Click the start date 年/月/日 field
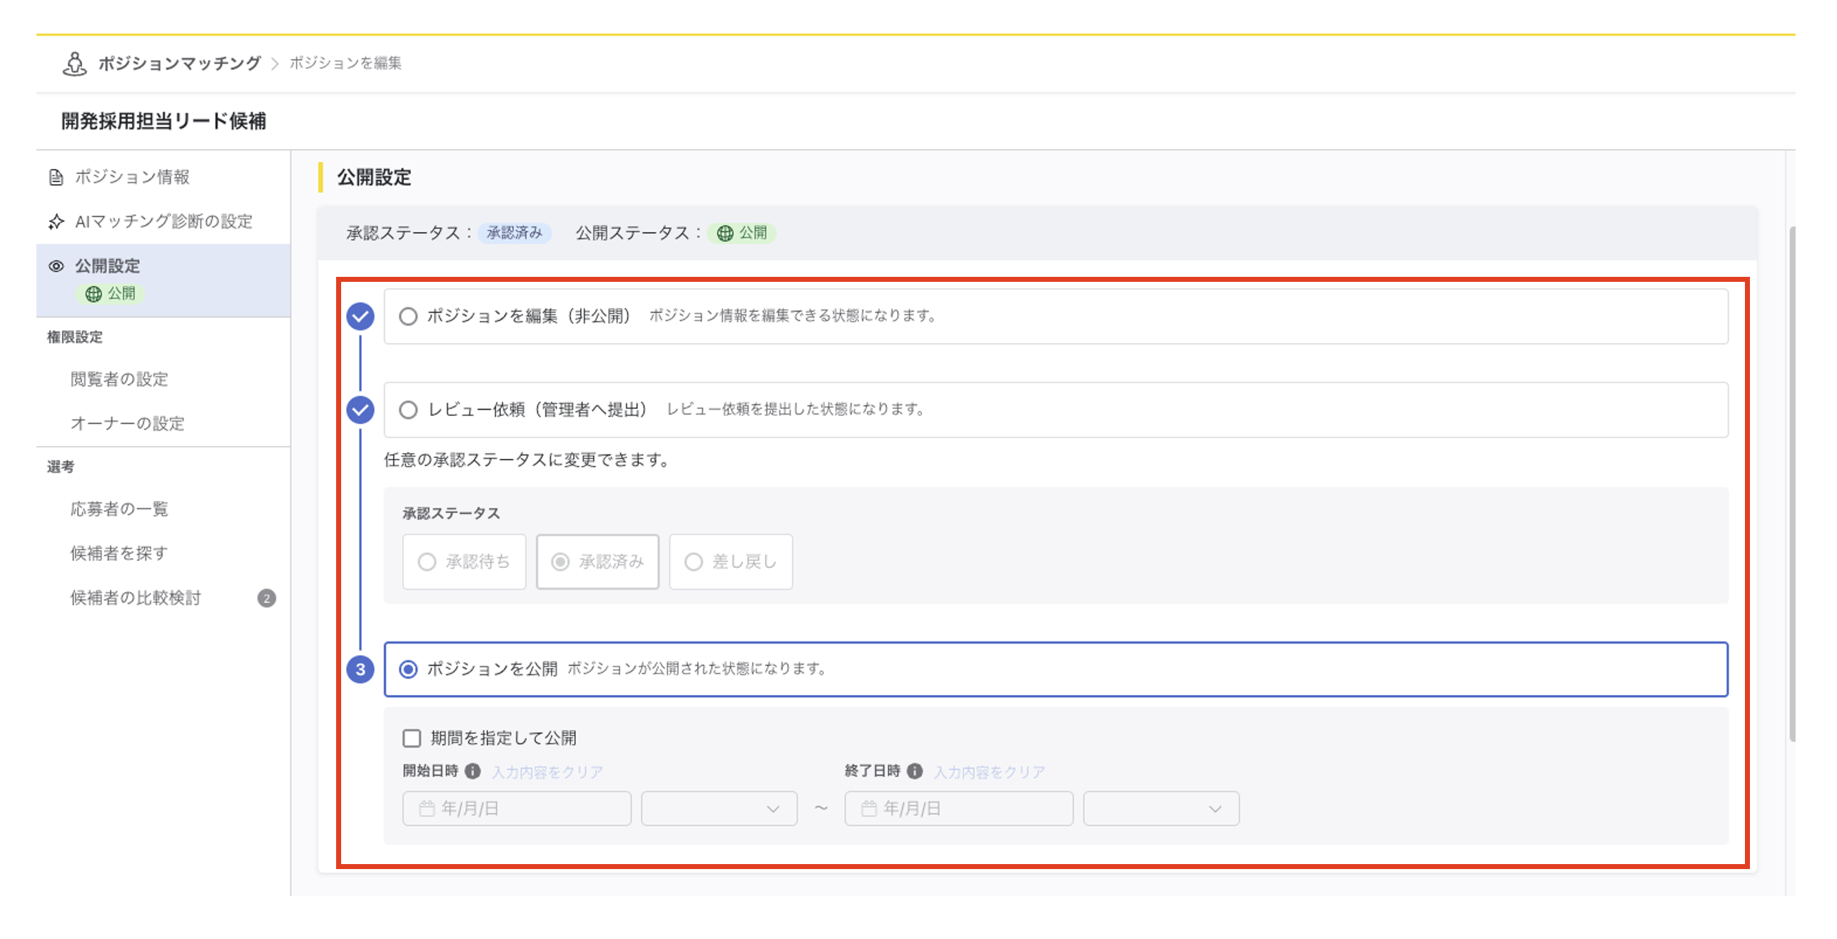 tap(517, 808)
